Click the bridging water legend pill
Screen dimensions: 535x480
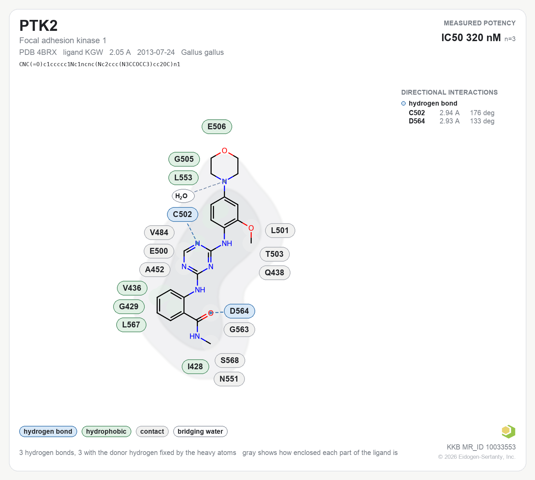point(200,431)
